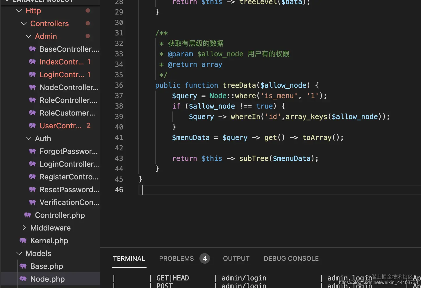Click line number 46 in gutter
This screenshot has width=421, height=288.
click(x=119, y=190)
